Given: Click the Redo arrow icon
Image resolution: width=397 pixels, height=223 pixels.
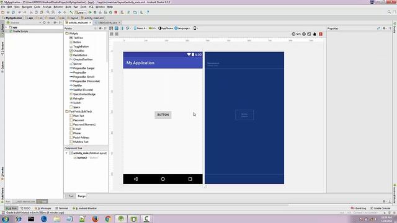Looking at the screenshot, I should [x=25, y=12].
